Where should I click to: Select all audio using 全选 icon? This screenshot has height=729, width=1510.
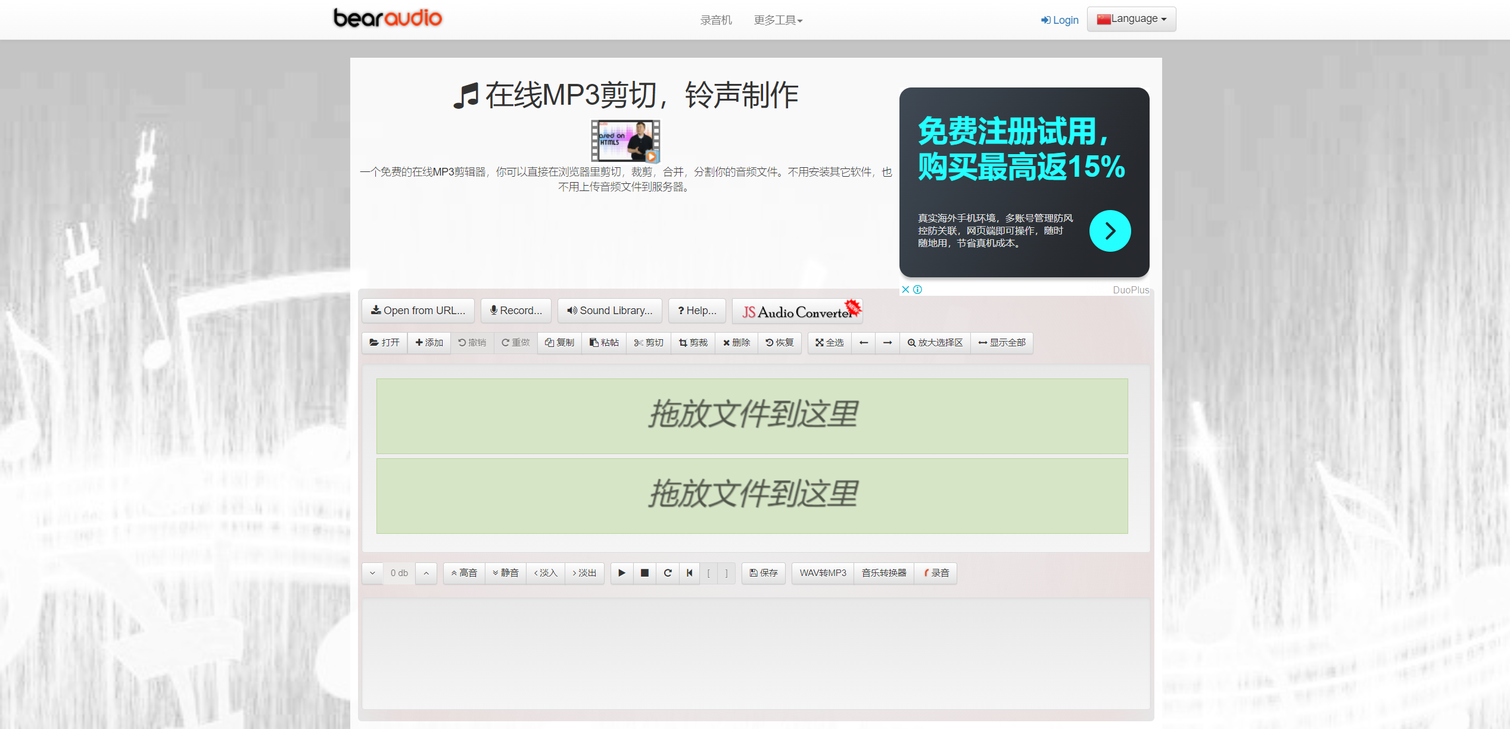829,342
